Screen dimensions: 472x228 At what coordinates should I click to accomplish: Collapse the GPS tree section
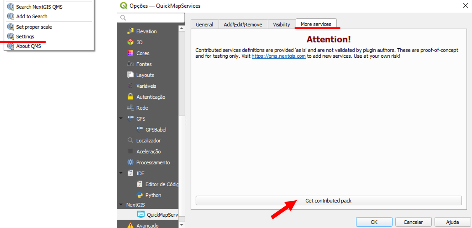point(121,119)
